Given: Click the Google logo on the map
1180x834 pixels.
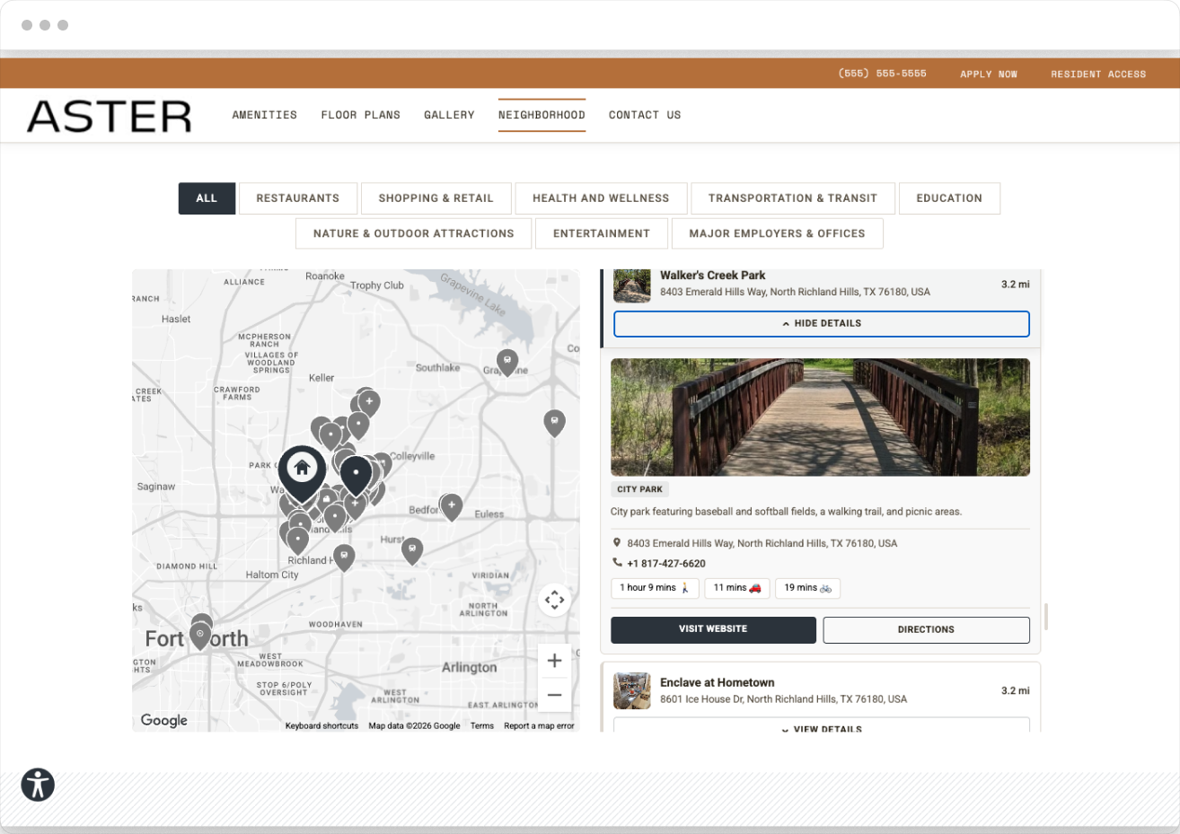Looking at the screenshot, I should (164, 720).
